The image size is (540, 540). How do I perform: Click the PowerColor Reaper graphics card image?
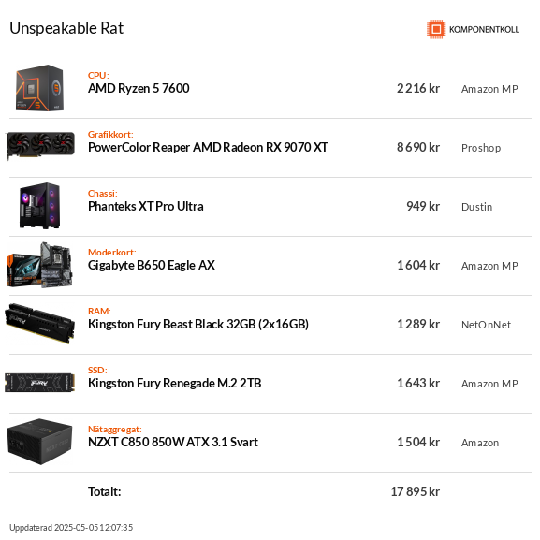(x=40, y=146)
